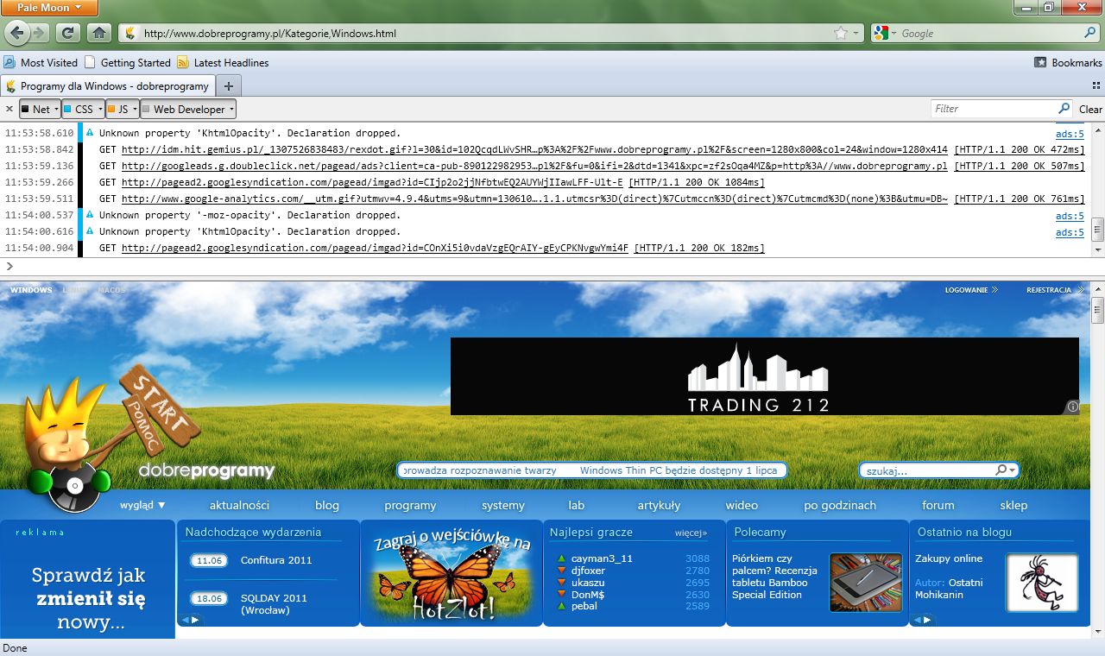Click the Ostatnio na blogu Kokopelli avatar
This screenshot has width=1105, height=656.
pos(1042,583)
